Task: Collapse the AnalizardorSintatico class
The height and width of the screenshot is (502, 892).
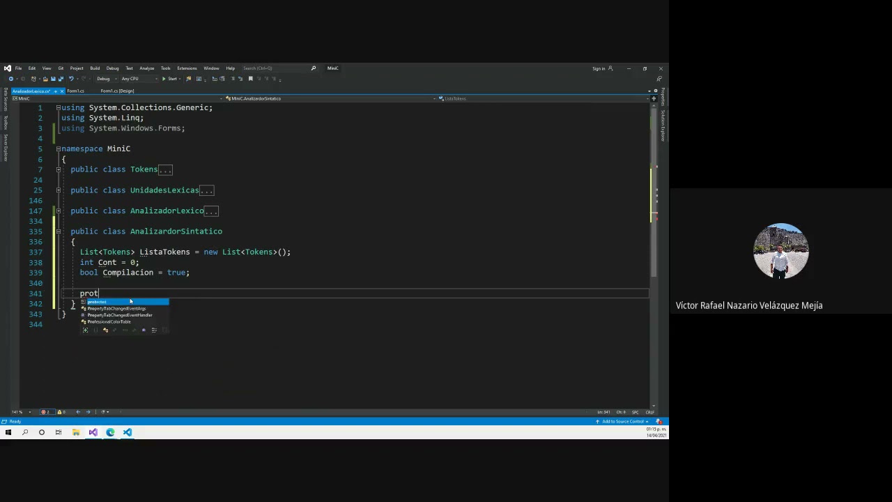Action: [x=59, y=231]
